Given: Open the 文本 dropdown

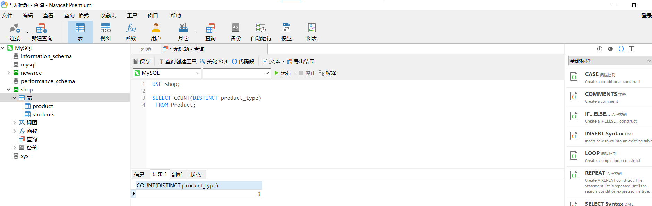Looking at the screenshot, I should click(273, 61).
